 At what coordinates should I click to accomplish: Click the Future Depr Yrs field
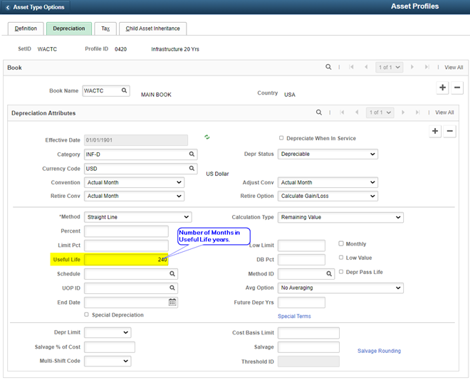click(301, 302)
